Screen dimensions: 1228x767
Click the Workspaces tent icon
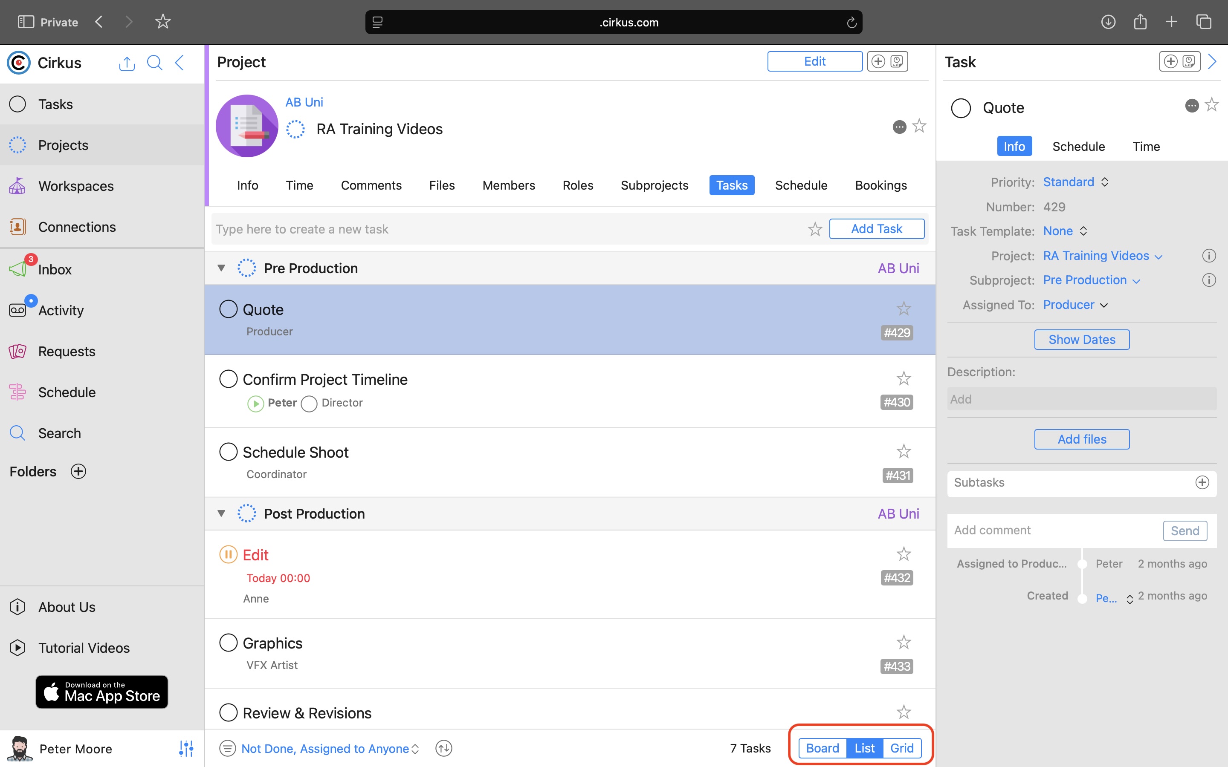[x=17, y=186]
